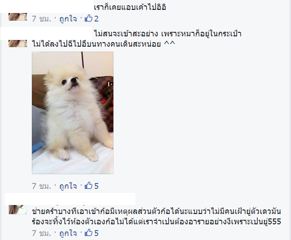The image size is (291, 240).
Task: Select comment text beginning ช่ายคร้าบางที
Action: [156, 216]
